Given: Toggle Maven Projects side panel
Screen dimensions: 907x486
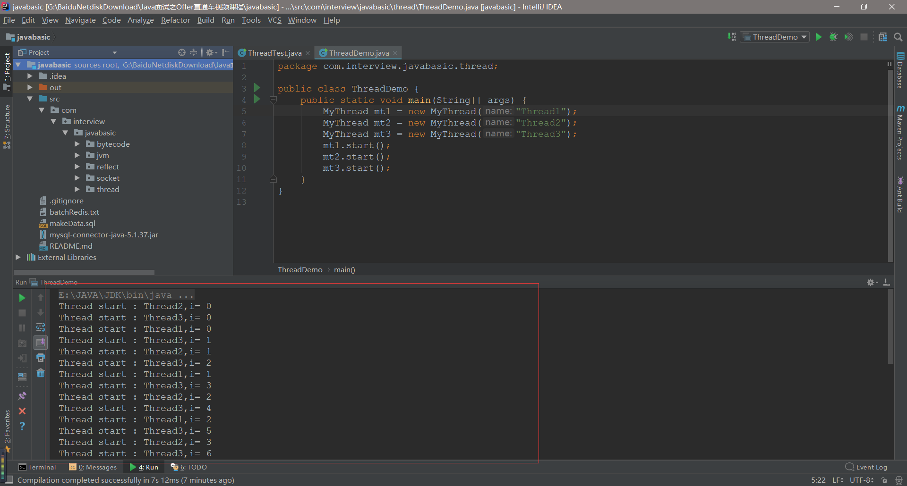Looking at the screenshot, I should tap(900, 132).
